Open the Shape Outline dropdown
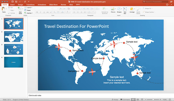The image size is (174, 101). pyautogui.click(x=149, y=12)
